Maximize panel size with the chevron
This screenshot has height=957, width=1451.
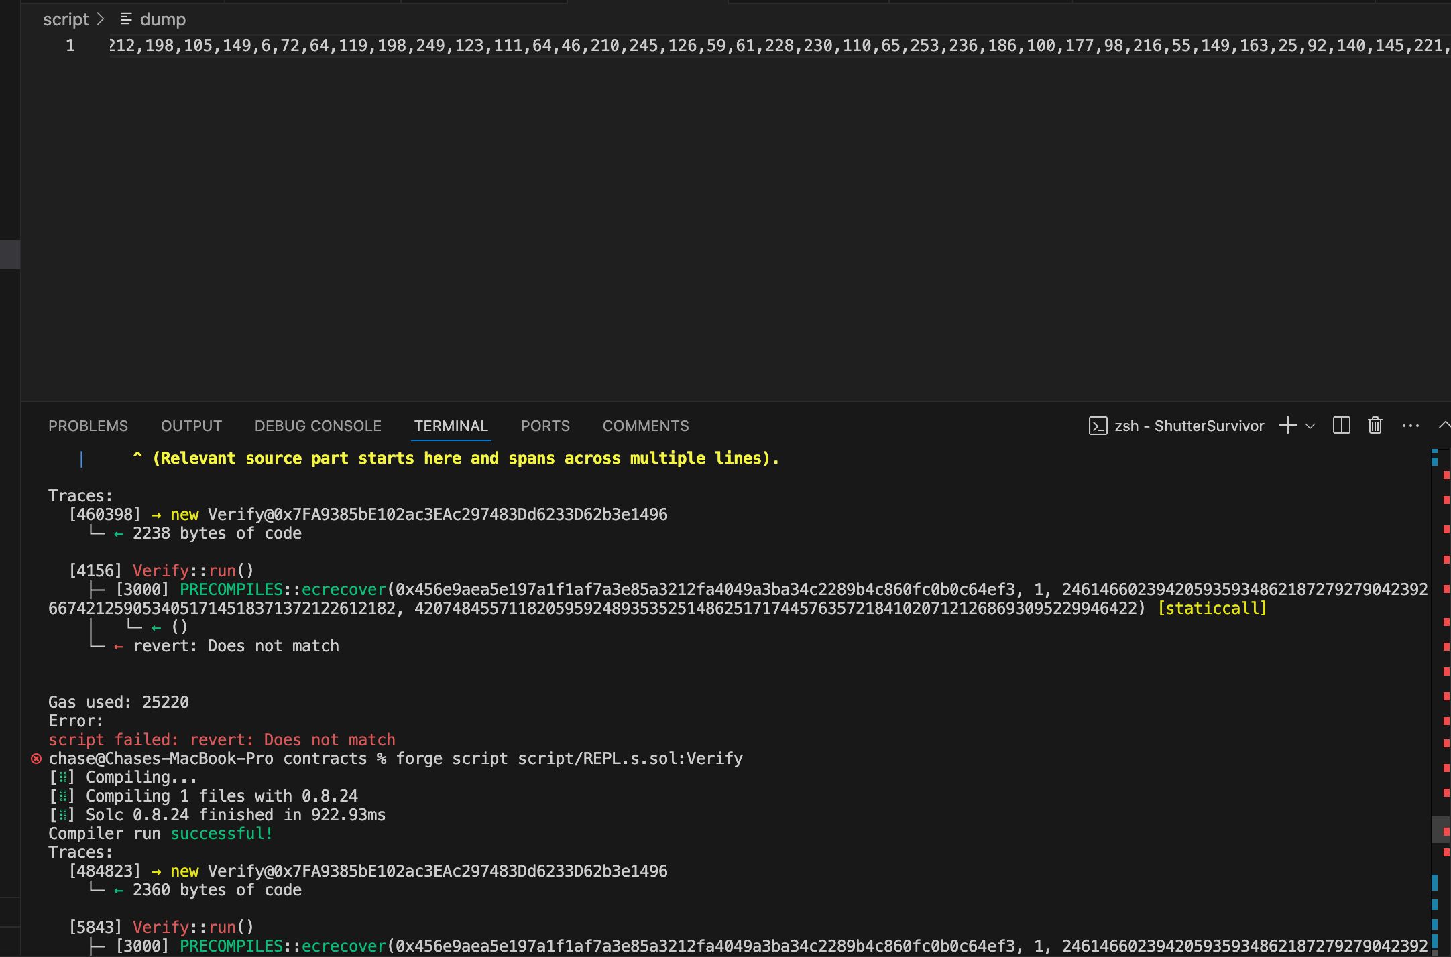click(1444, 425)
